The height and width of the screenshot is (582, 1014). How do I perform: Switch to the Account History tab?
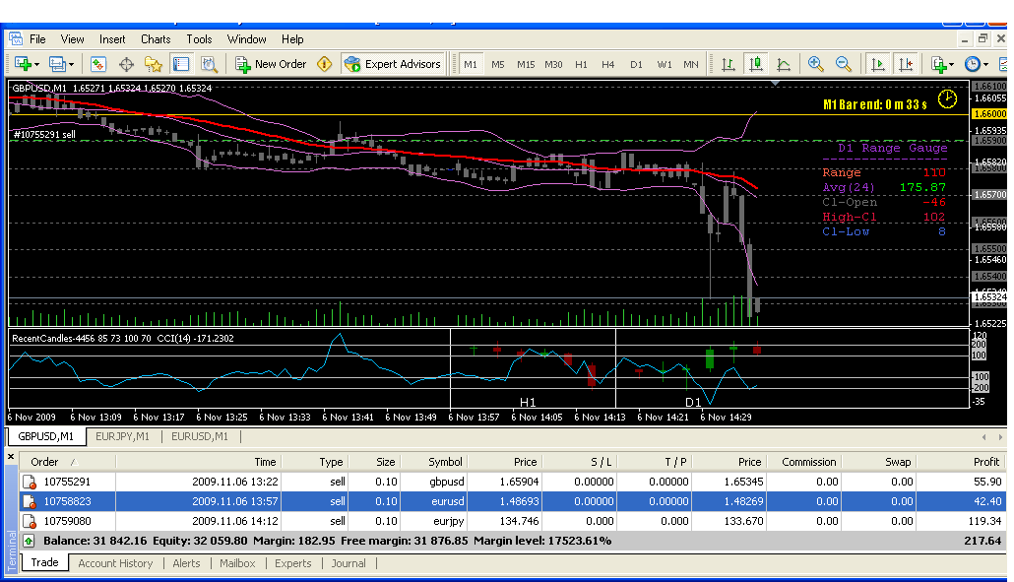click(115, 563)
